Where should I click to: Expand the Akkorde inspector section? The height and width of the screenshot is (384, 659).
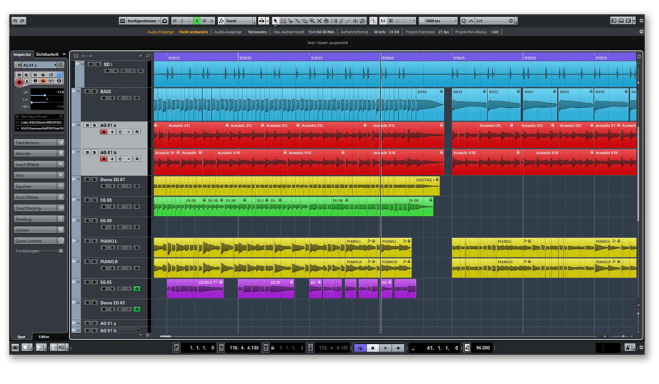coord(39,154)
